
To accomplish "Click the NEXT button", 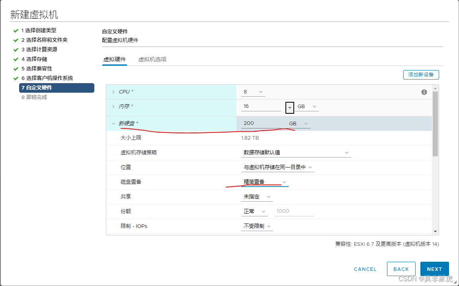I will click(434, 269).
